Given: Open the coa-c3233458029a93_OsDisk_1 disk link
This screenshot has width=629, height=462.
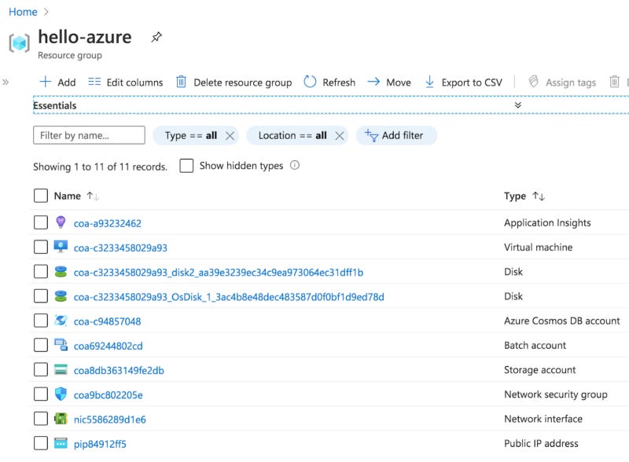Looking at the screenshot, I should tap(229, 297).
